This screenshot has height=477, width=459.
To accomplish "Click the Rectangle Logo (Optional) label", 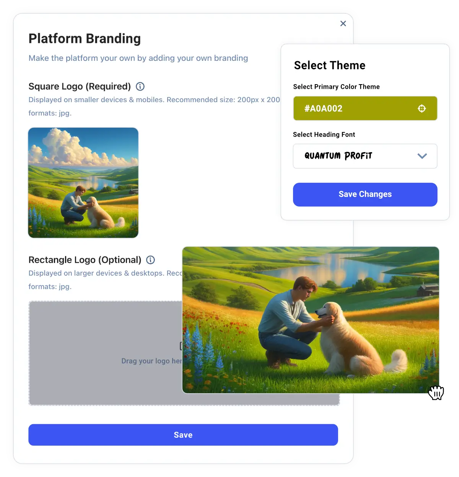I will tap(85, 260).
